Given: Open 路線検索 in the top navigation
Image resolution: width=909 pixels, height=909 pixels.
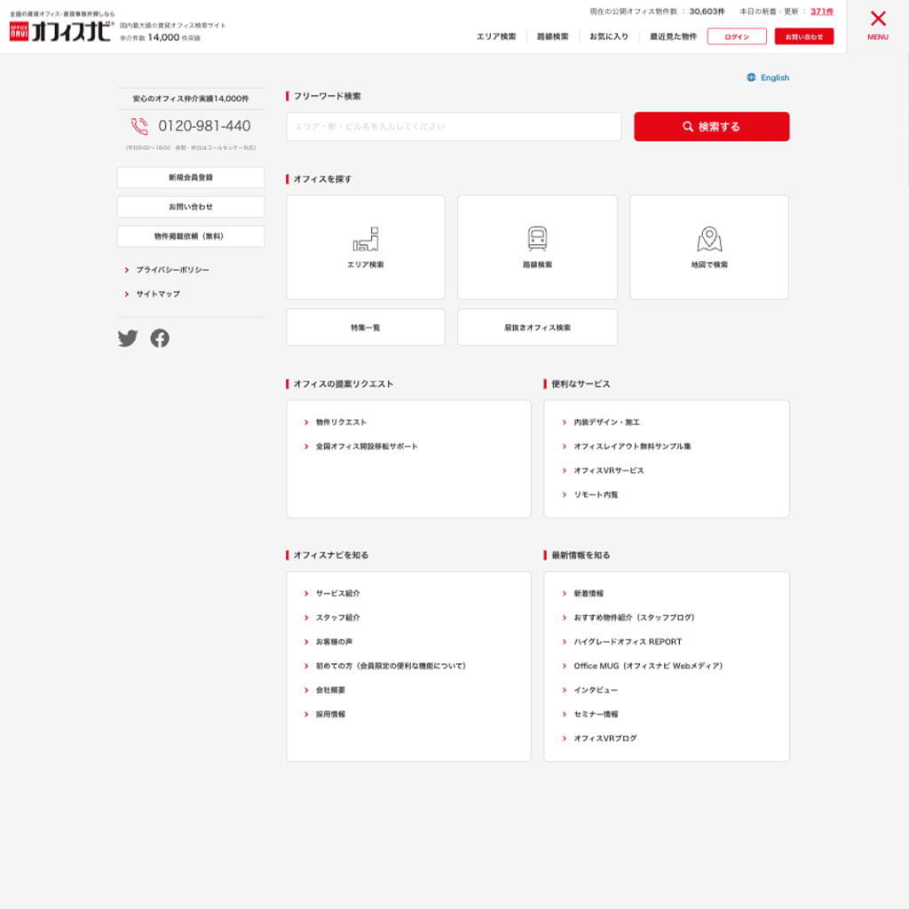Looking at the screenshot, I should (x=553, y=36).
